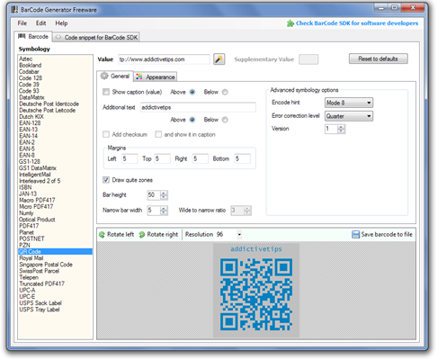Click the green puzzle icon beside the SDK link
Screen dimensions: 437x360
pyautogui.click(x=290, y=23)
